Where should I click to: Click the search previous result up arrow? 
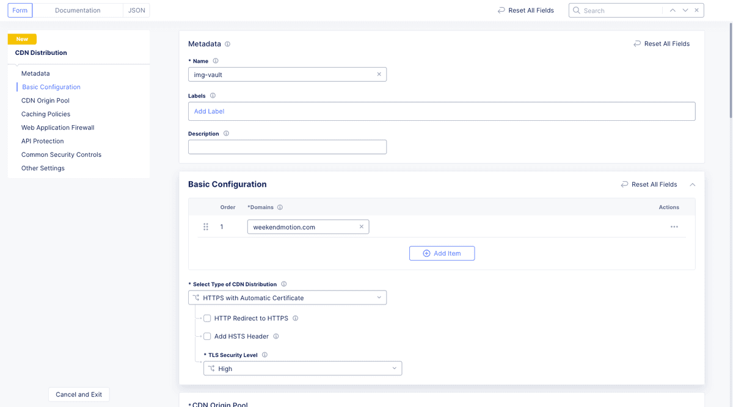(x=673, y=10)
